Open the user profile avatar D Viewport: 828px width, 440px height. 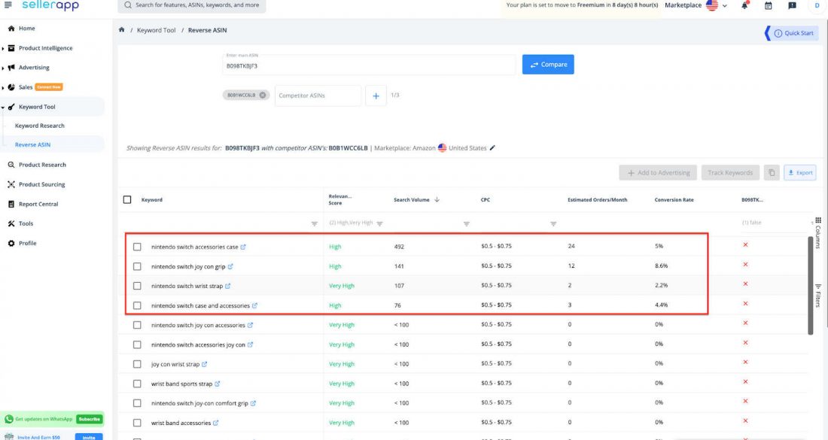(x=817, y=5)
